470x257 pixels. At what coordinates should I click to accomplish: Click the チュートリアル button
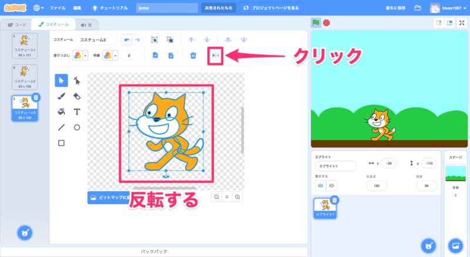point(110,8)
